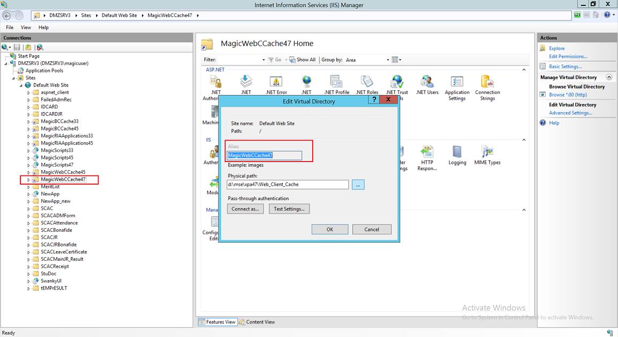Viewport: 618px width, 337px height.
Task: Collapse the ASP.NET section
Action: pyautogui.click(x=524, y=70)
